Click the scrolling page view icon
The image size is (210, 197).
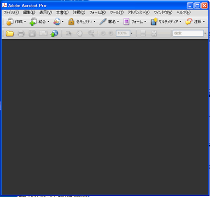143,33
